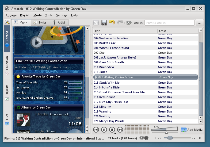Click the Artist column header
The width and height of the screenshot is (210, 147).
pos(178,31)
